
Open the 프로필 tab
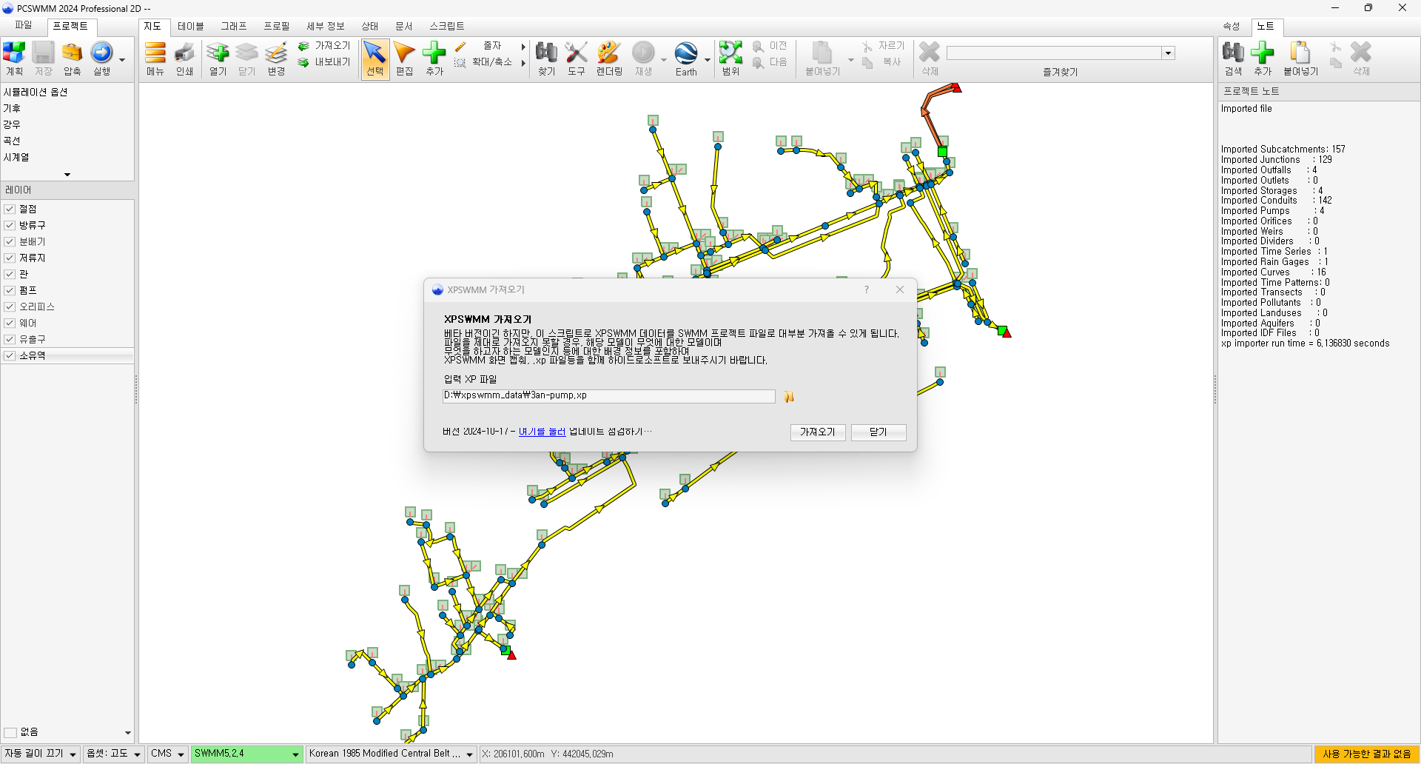point(276,27)
